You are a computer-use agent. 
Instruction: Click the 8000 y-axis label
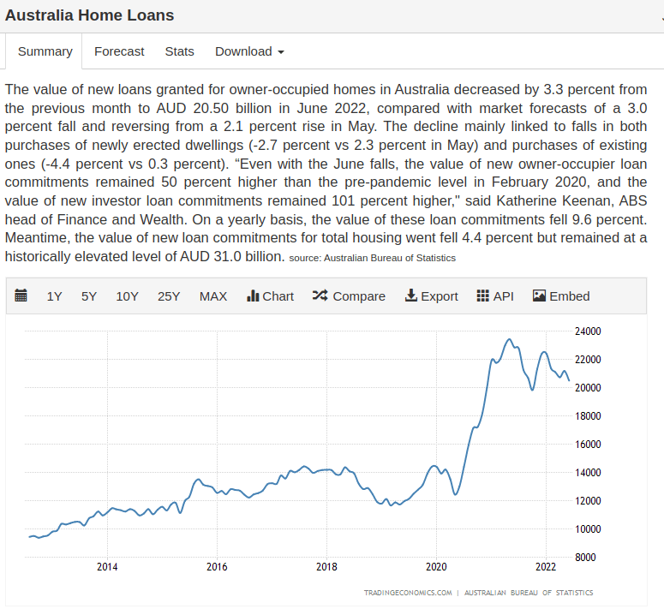(585, 558)
